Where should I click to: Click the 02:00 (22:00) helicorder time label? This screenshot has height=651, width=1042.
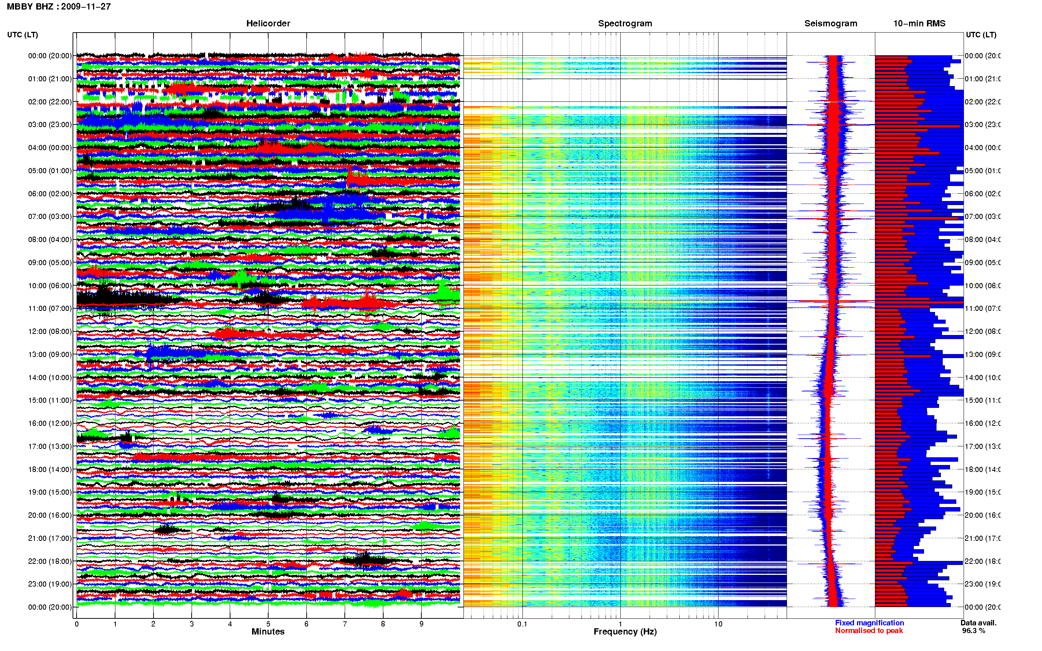coord(50,102)
